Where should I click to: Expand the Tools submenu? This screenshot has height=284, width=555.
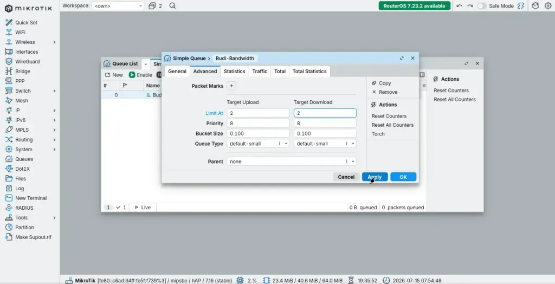[55, 218]
